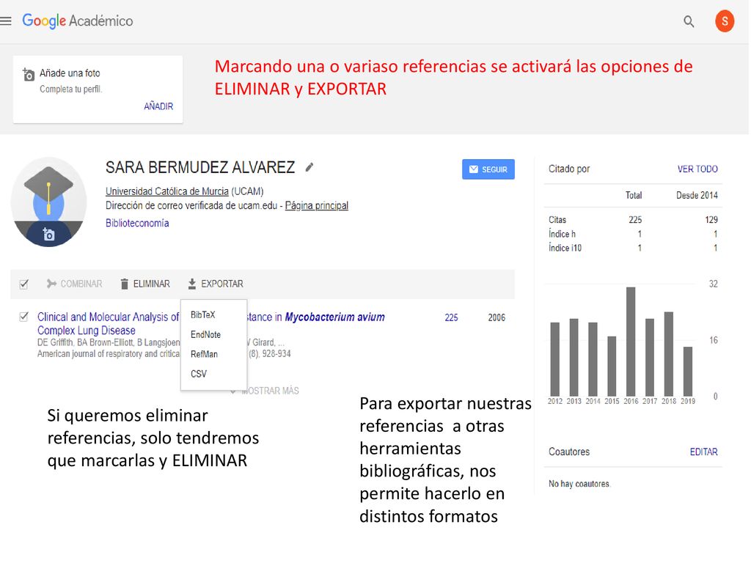Click the COMBINAR merge icon
Image resolution: width=751 pixels, height=563 pixels.
(x=51, y=284)
